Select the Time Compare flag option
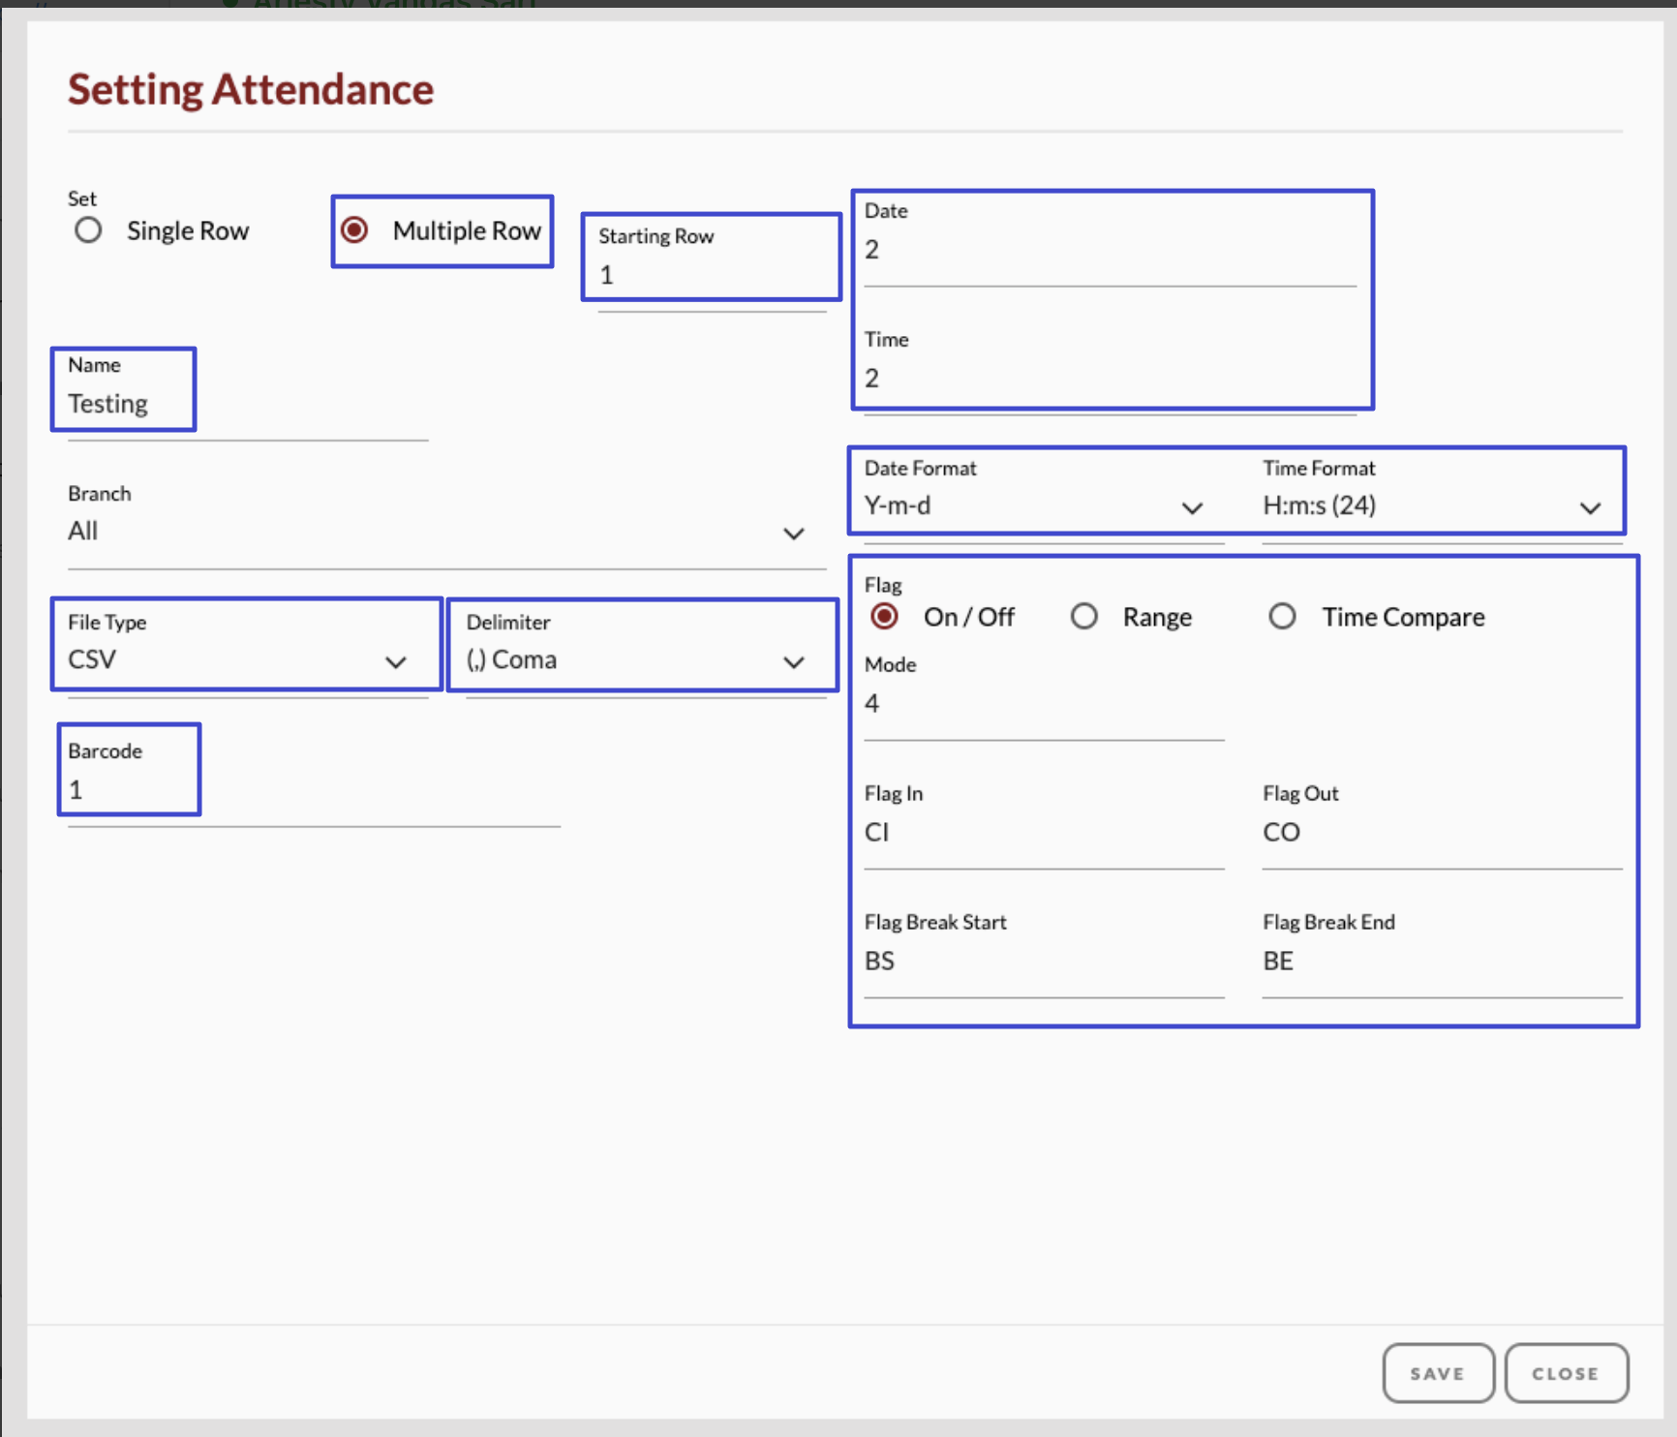This screenshot has width=1677, height=1437. pyautogui.click(x=1282, y=617)
